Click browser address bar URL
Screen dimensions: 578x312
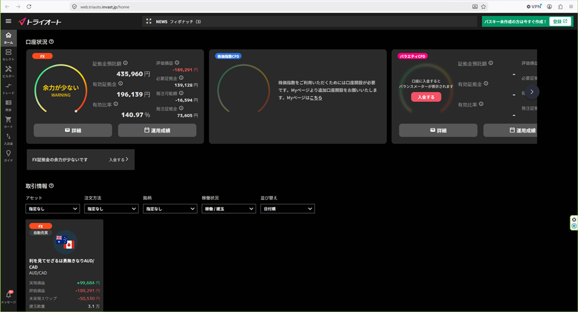click(105, 7)
